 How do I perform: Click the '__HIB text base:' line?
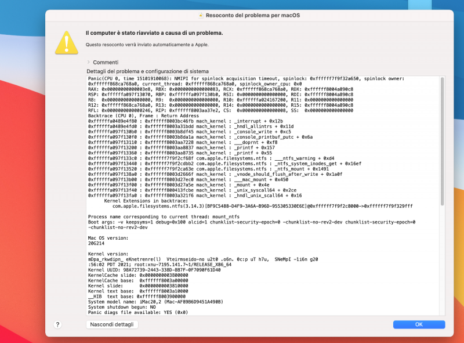pyautogui.click(x=137, y=297)
